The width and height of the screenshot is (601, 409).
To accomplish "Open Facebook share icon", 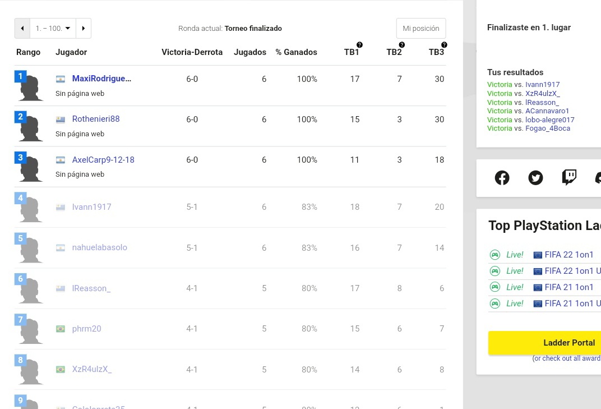I will click(x=502, y=178).
